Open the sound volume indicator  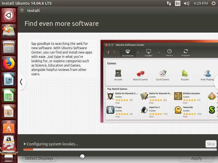click(186, 3)
